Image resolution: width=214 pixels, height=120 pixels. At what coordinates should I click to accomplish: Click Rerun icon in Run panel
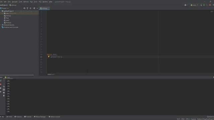[1, 81]
